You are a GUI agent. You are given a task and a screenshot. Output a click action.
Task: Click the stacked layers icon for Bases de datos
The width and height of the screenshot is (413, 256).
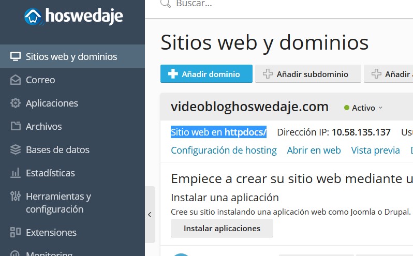point(16,149)
